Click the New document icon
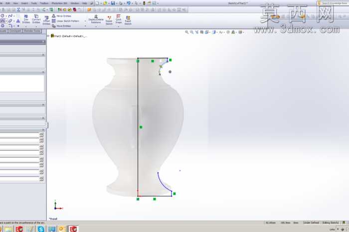 [98, 3]
